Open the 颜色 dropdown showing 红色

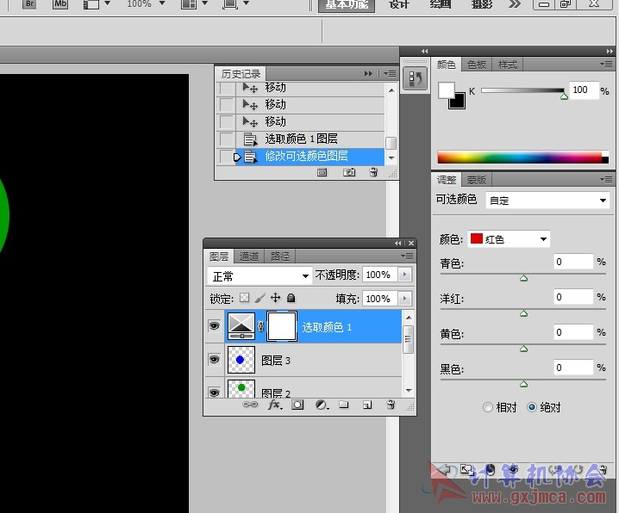click(509, 239)
